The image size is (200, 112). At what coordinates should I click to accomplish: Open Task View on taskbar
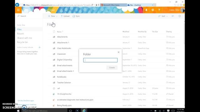(x=71, y=111)
